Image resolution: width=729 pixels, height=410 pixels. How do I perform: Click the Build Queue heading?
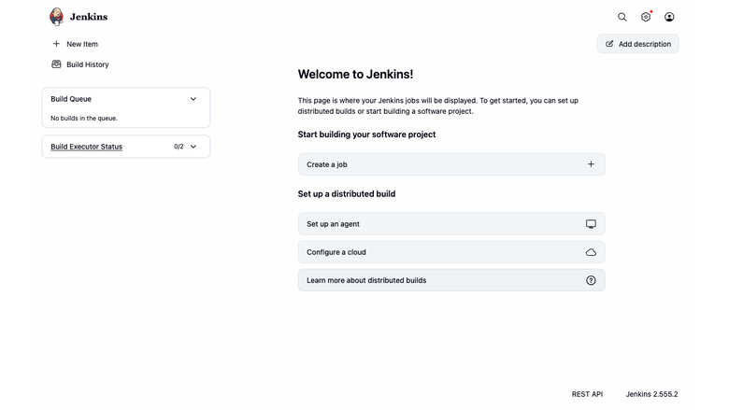(x=71, y=99)
